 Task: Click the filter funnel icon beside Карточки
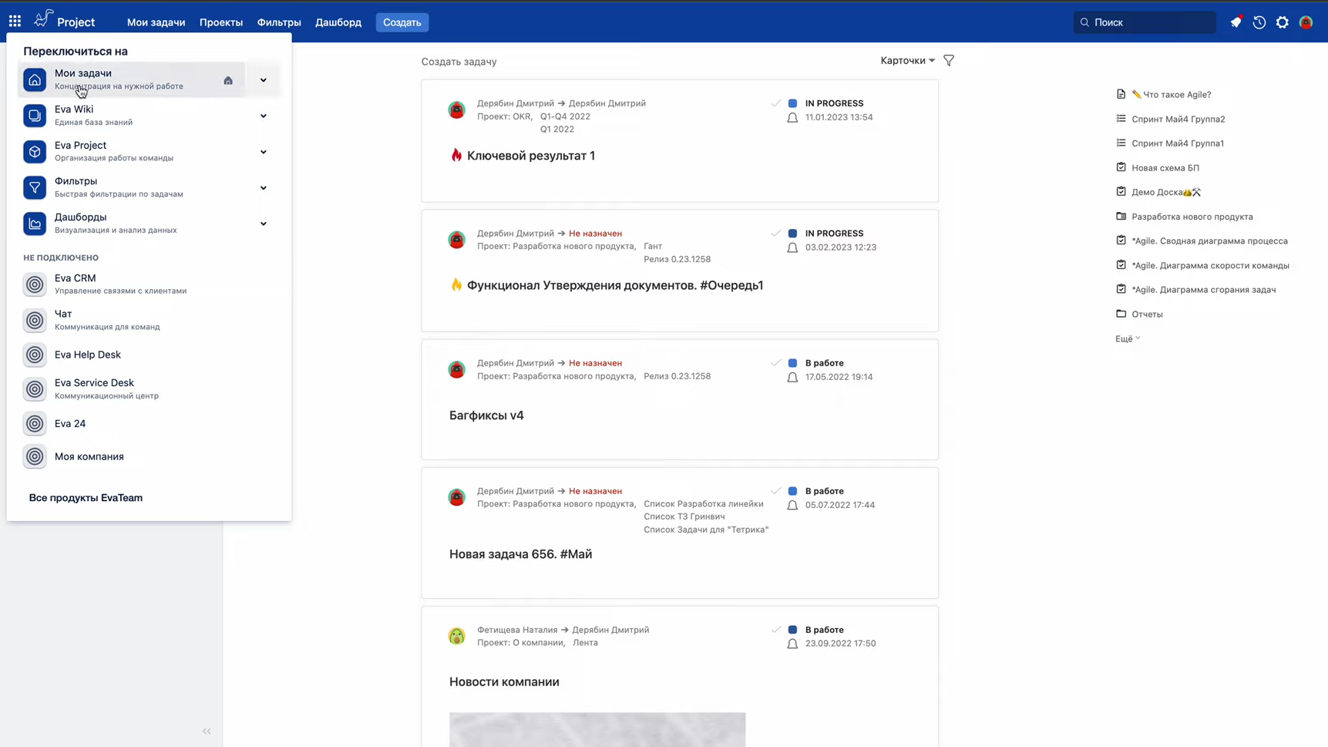point(949,60)
